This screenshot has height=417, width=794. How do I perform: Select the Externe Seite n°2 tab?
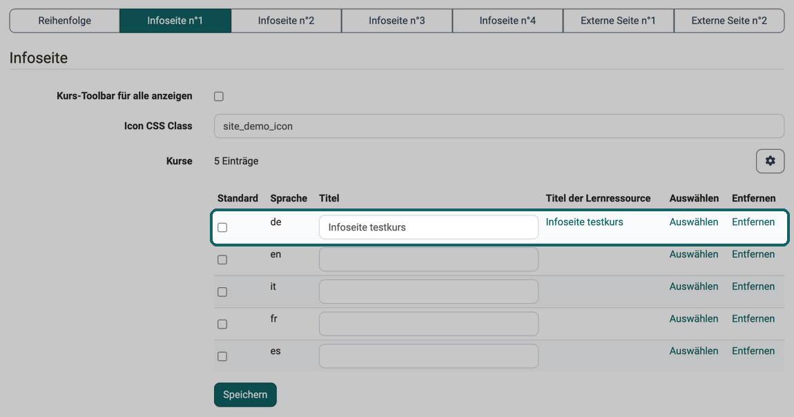click(x=729, y=21)
